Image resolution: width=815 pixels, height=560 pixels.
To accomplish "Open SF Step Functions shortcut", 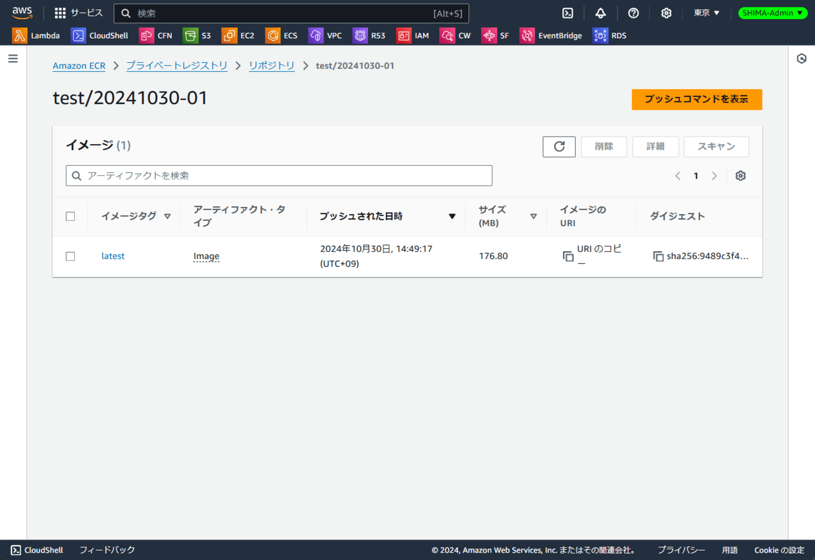I will (x=495, y=35).
